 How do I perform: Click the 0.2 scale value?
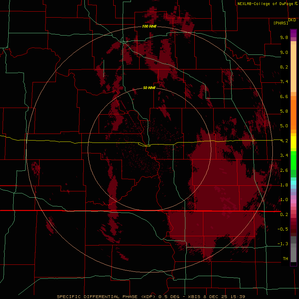pos(284,215)
